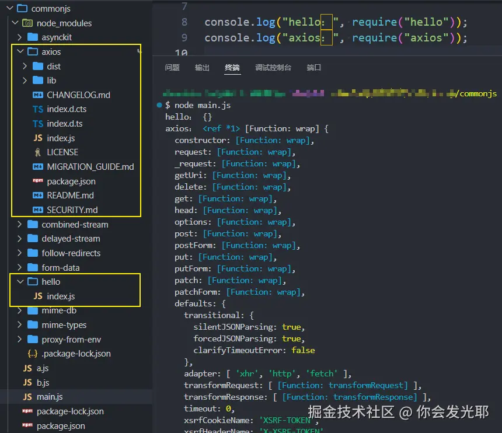The height and width of the screenshot is (433, 502).
Task: Click the JSON braces icon of .package-lock.json
Action: 33,354
